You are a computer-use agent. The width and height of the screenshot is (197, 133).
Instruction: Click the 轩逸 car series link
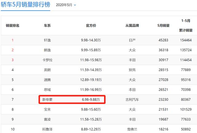pos(47,40)
